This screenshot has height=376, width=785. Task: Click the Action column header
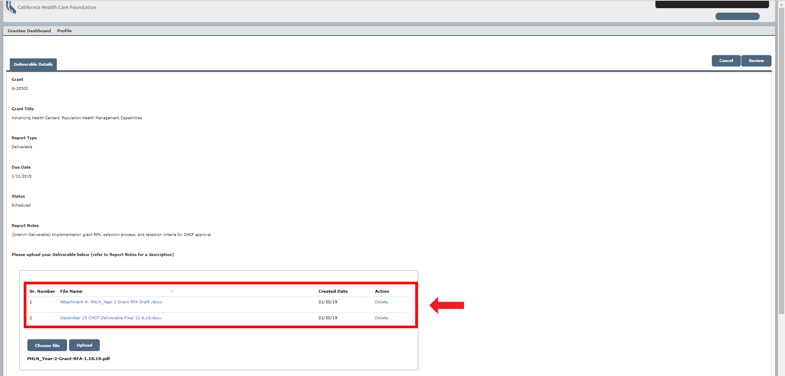tap(382, 291)
